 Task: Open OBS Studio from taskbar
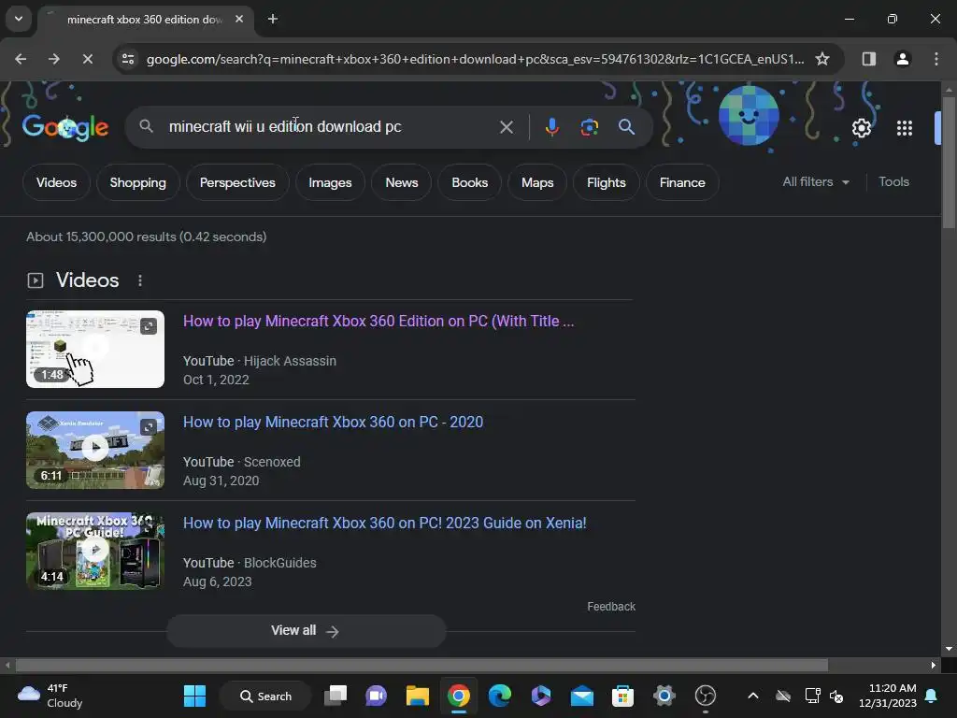pos(705,696)
